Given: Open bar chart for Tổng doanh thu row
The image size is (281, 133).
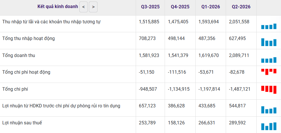Looking at the screenshot, I should (269, 60).
